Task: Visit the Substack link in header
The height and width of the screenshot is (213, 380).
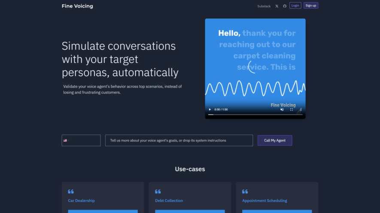Action: point(264,6)
